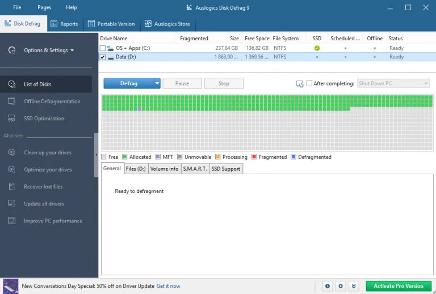Click the Auslogics Store tab icon
The height and width of the screenshot is (294, 436).
(x=148, y=24)
